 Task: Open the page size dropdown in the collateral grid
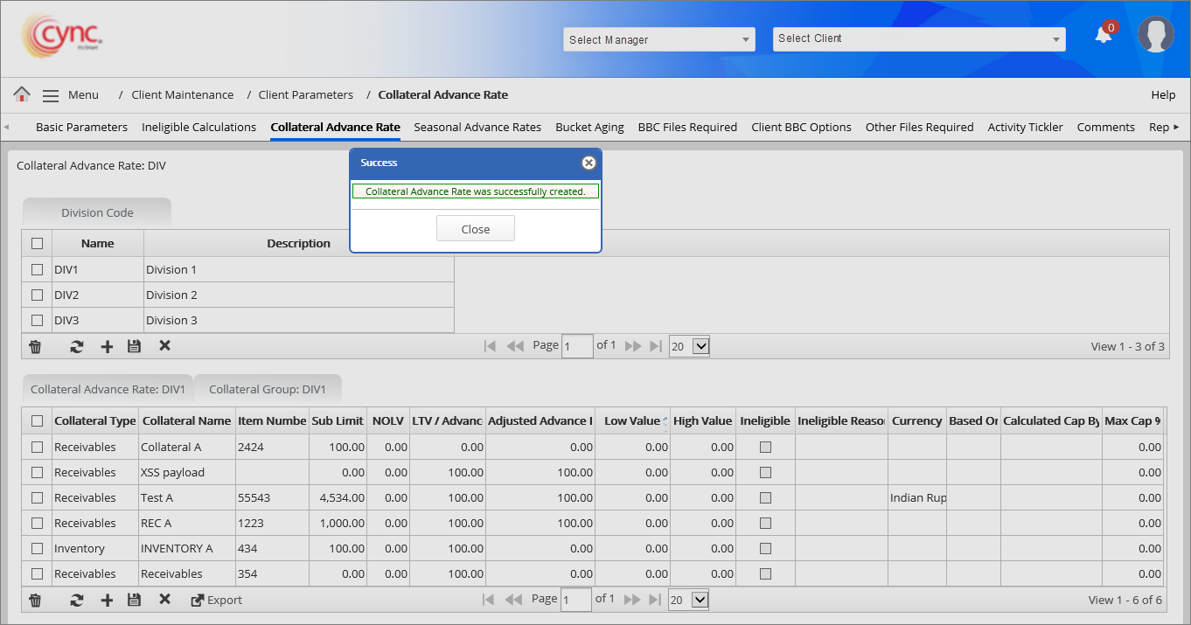(x=689, y=600)
